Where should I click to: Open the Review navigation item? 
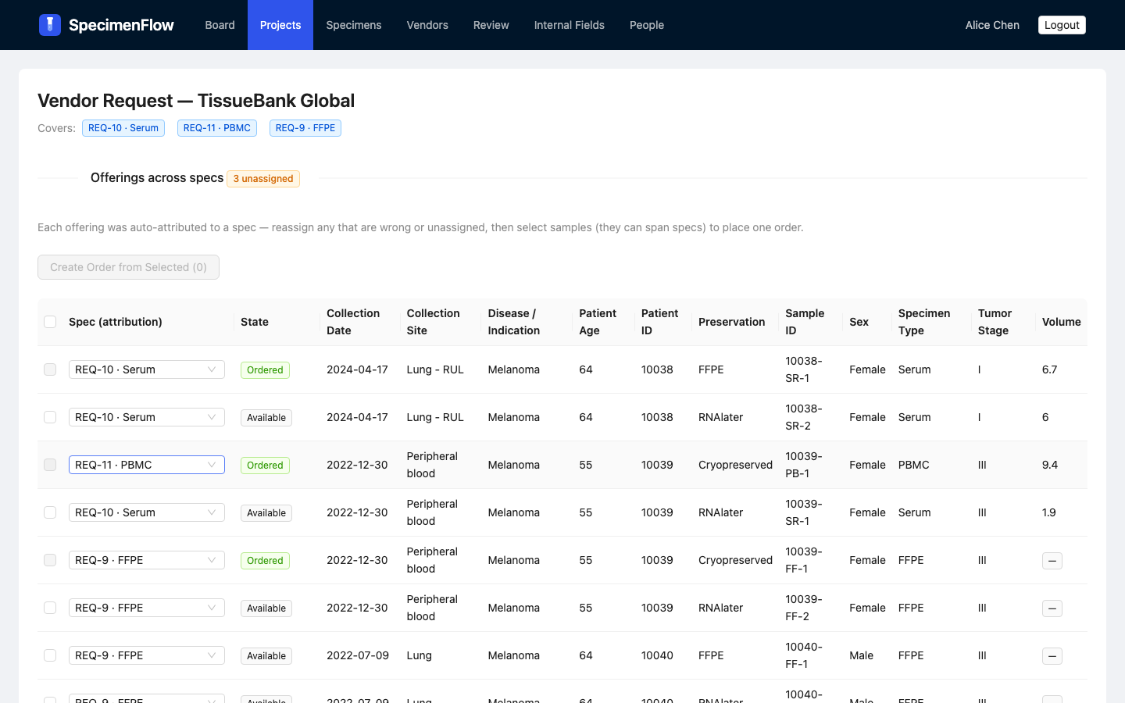pyautogui.click(x=491, y=25)
